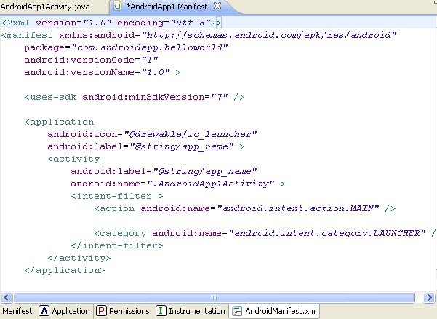The image size is (437, 319).
Task: Click the .AndroidApp1Activity name value
Action: (x=211, y=184)
